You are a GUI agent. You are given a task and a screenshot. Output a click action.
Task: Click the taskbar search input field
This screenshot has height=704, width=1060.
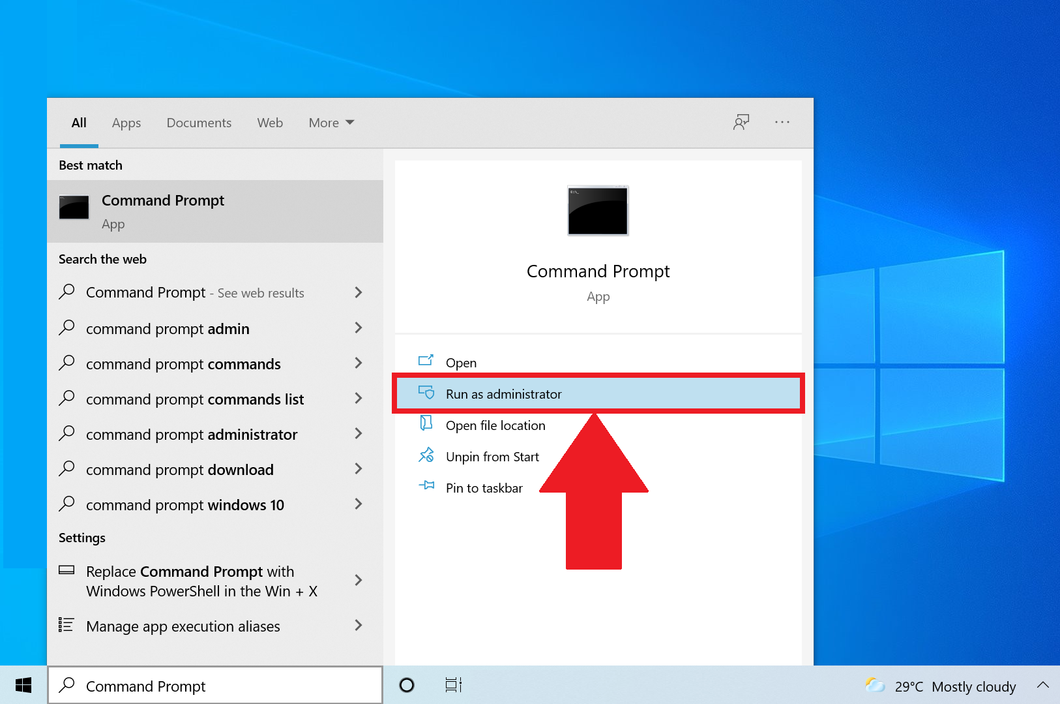coord(215,685)
